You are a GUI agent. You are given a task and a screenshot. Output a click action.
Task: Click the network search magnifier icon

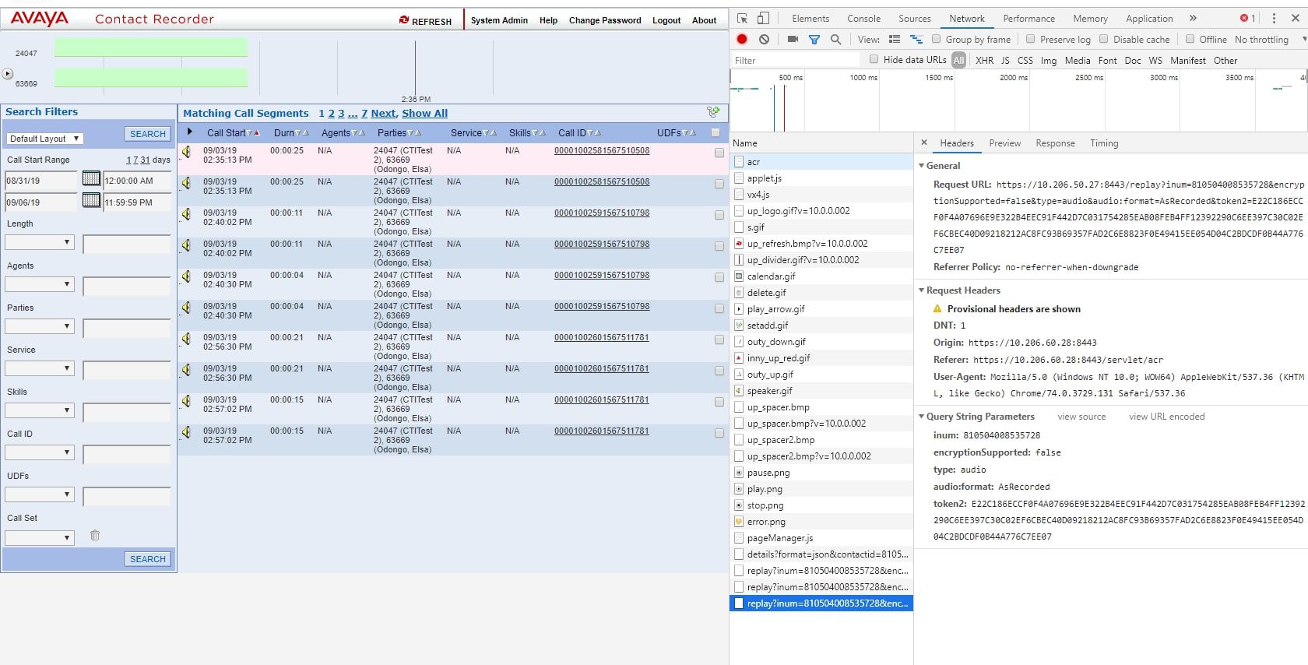click(835, 39)
